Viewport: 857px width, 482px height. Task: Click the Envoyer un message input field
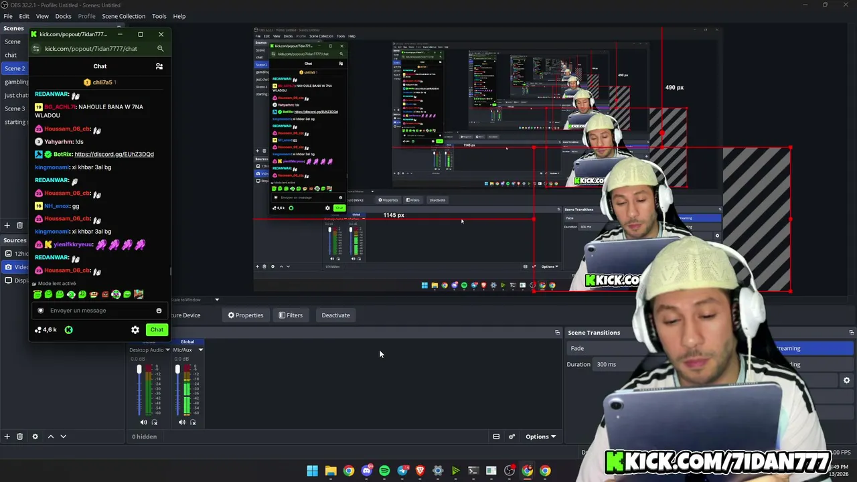click(x=100, y=311)
